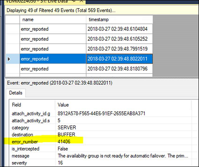Select the attach_activity_id.s field
199x167 pixels.
(31, 121)
